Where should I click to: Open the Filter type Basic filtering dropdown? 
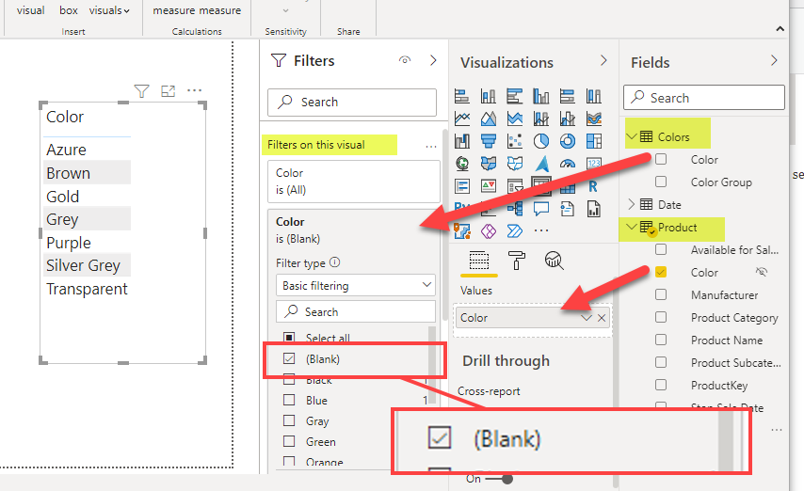[355, 285]
